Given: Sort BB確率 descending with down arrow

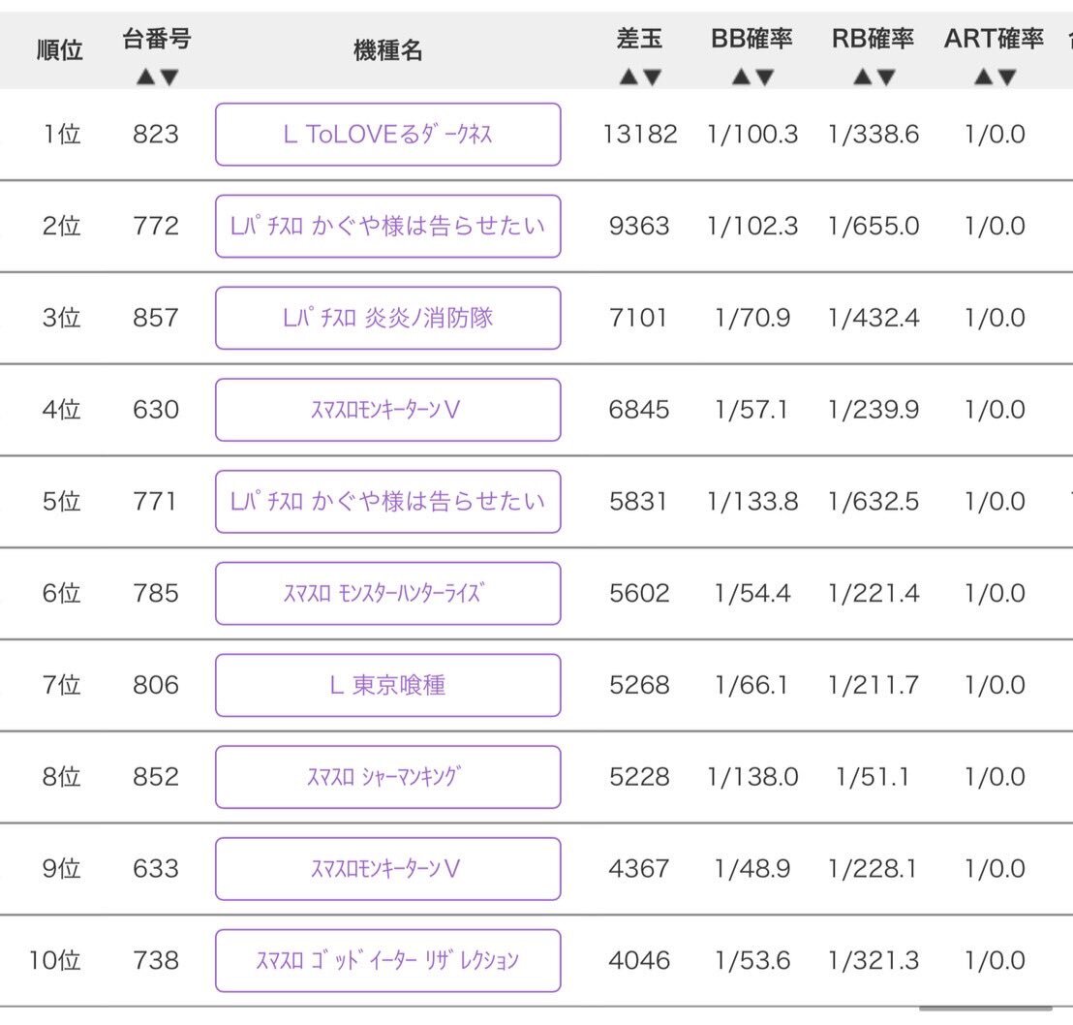Looking at the screenshot, I should (765, 77).
